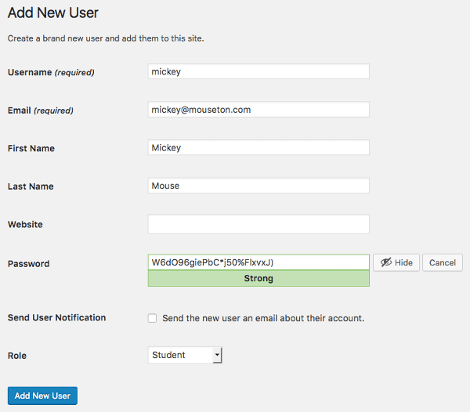Click the Role label

(x=17, y=356)
